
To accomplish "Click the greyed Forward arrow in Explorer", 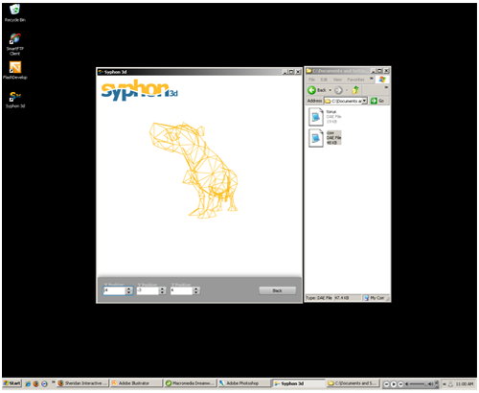I will 338,90.
